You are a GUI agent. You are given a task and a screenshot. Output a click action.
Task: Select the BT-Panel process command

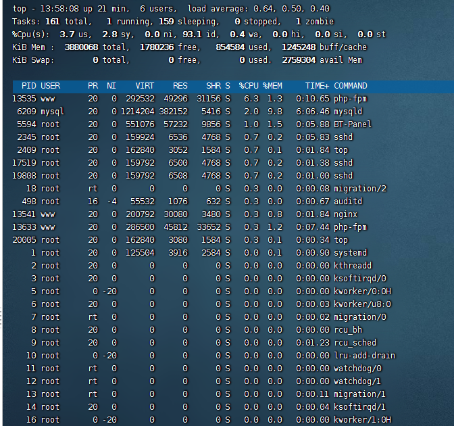[353, 124]
